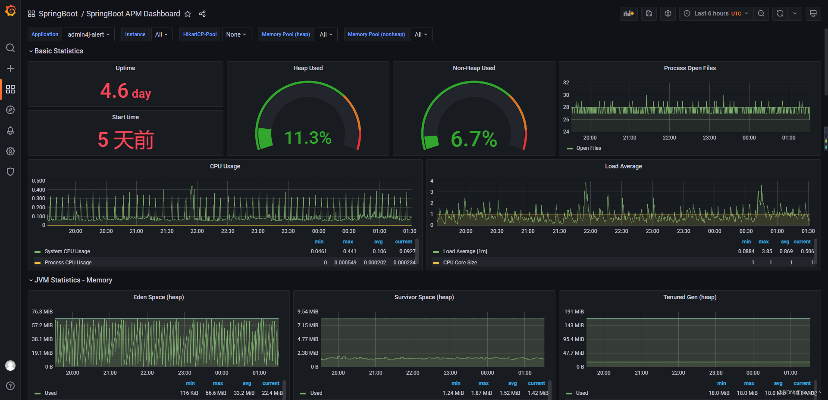Star the SpringBoot APM Dashboard
Screen dimensions: 828x400
pyautogui.click(x=188, y=14)
